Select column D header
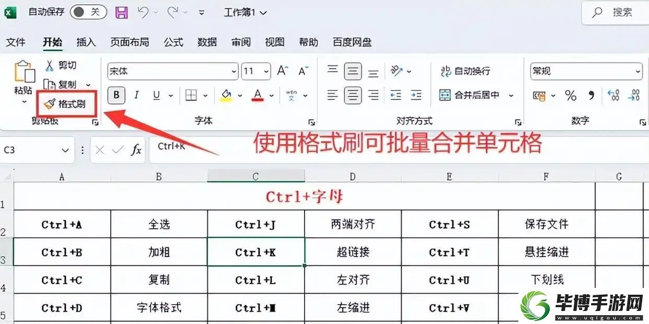The height and width of the screenshot is (324, 649). click(x=353, y=177)
